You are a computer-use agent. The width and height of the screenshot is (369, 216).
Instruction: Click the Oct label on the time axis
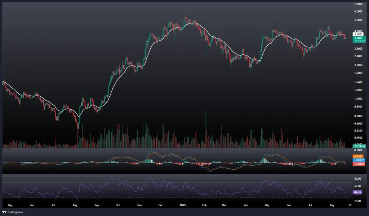(118, 205)
